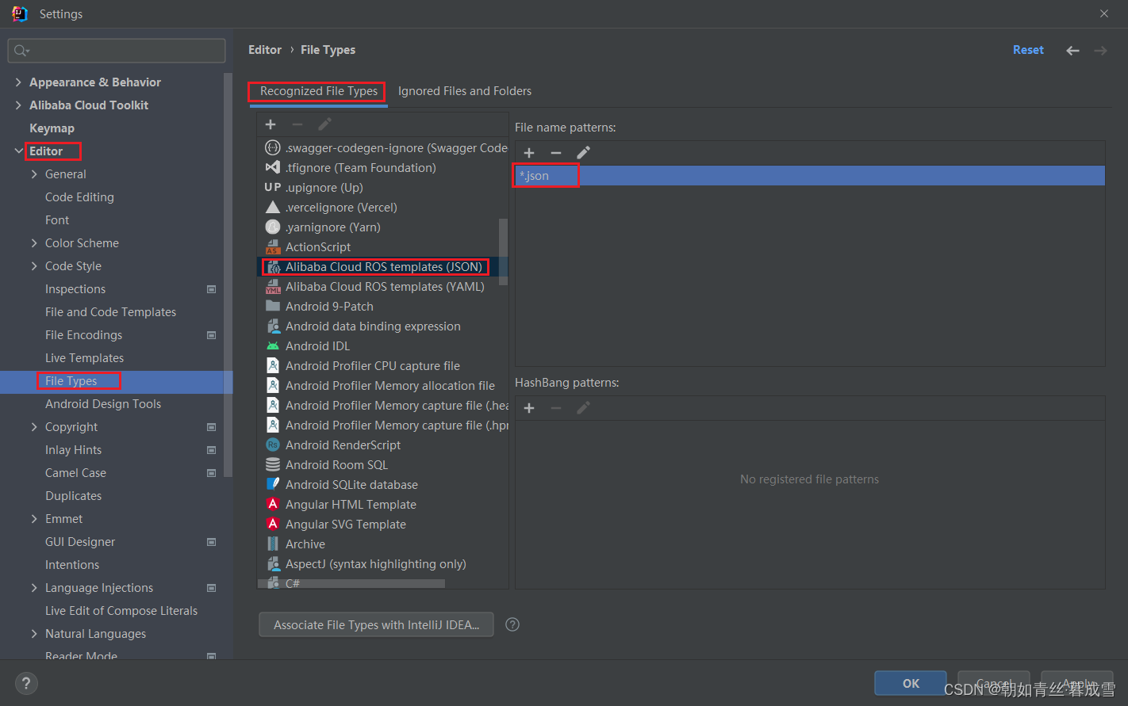Open Live Templates settings page
Screen dimensions: 1128x706
[84, 358]
